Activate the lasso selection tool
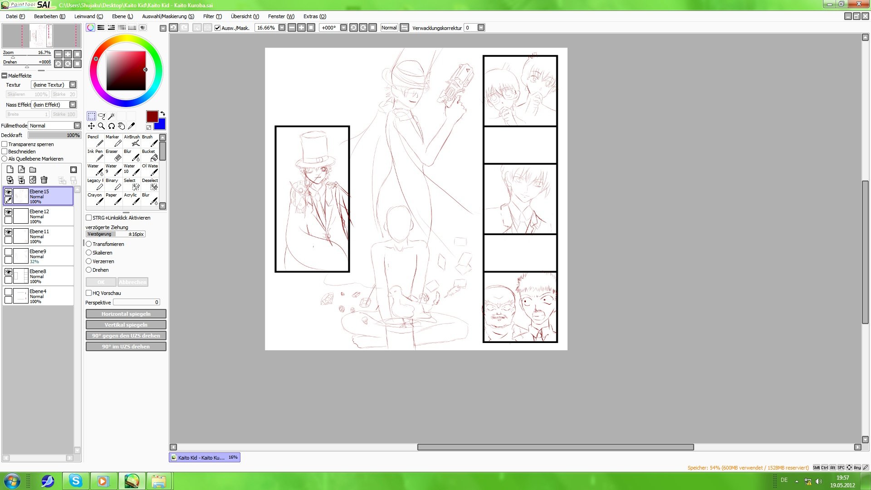This screenshot has width=871, height=490. [x=101, y=116]
